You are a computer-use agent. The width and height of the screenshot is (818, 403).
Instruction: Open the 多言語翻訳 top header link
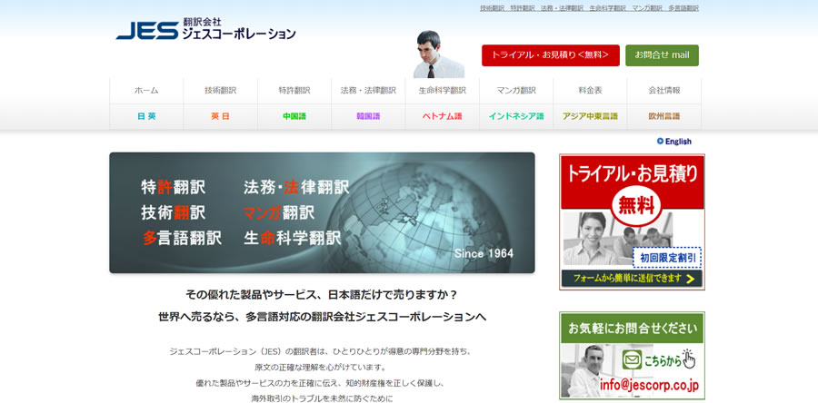pos(683,8)
